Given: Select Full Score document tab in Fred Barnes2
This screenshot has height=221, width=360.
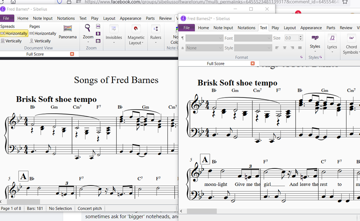Looking at the screenshot, I should click(216, 63).
